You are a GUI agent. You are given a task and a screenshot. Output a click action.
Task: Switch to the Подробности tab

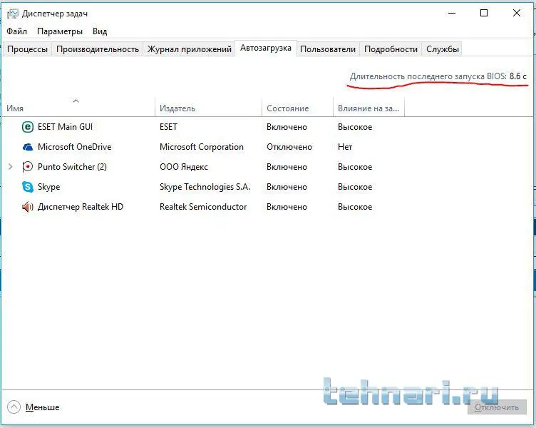[x=391, y=49]
